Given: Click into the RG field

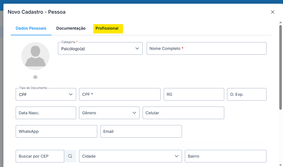Looking at the screenshot, I should [194, 94].
